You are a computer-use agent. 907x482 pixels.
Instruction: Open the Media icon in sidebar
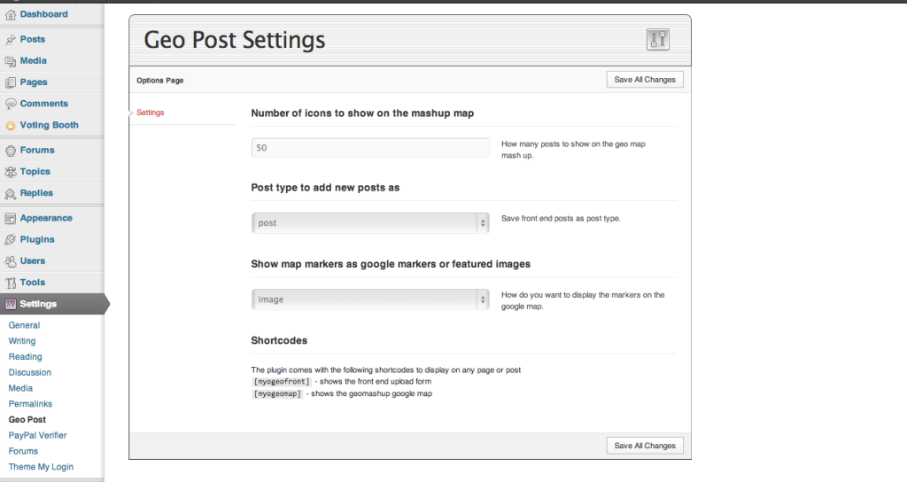coord(11,61)
